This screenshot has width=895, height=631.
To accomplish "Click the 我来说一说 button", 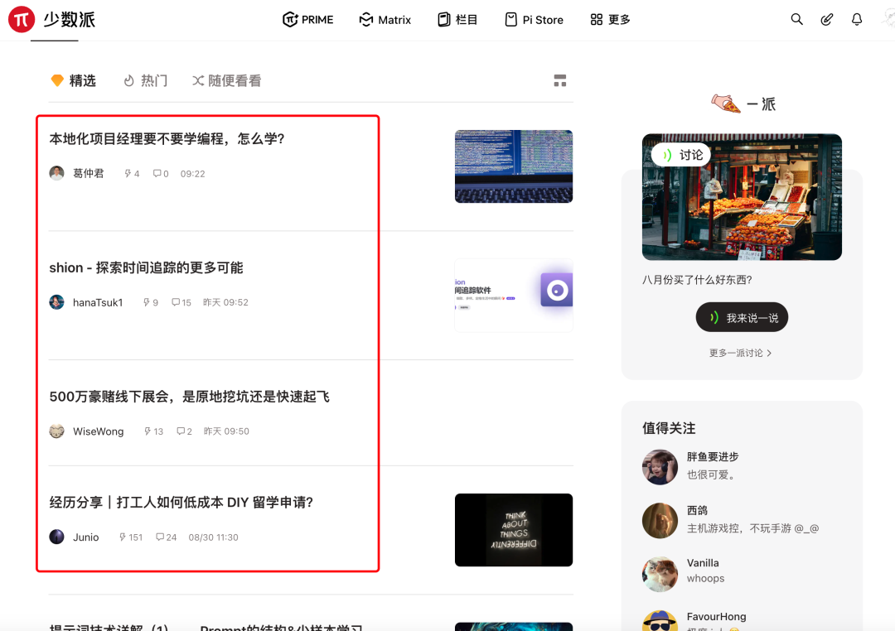I will (x=742, y=317).
